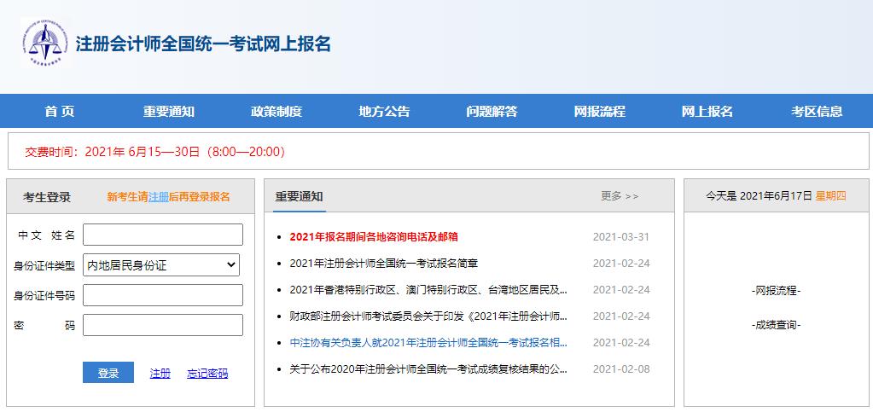The image size is (873, 412).
Task: Open 网上报名 in the top menu
Action: click(707, 111)
